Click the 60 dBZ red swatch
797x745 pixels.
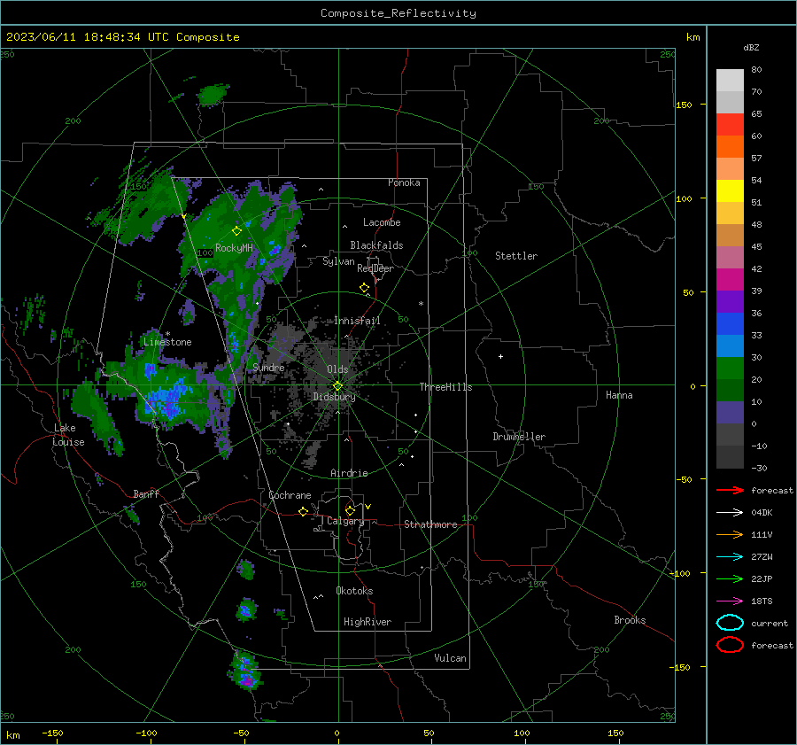click(730, 125)
